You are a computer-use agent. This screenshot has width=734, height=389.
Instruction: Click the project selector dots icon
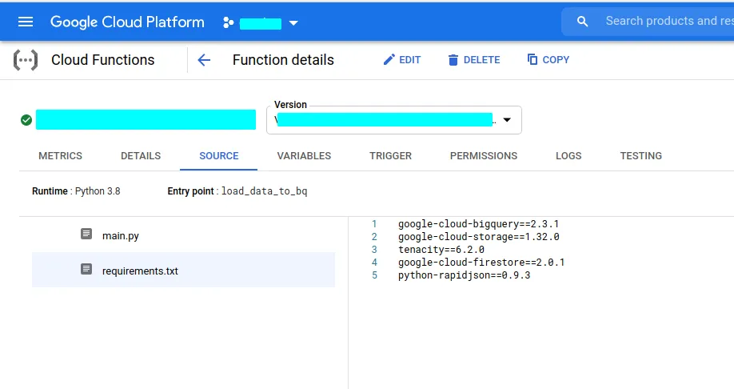pyautogui.click(x=229, y=22)
